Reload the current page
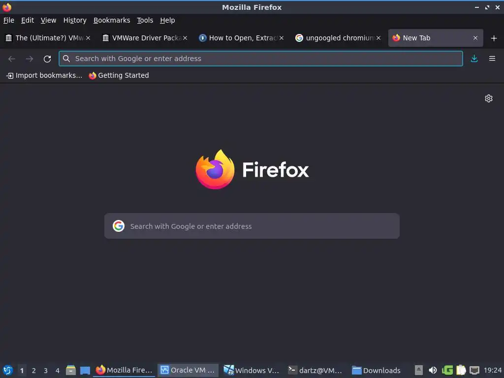The image size is (504, 378). pyautogui.click(x=47, y=59)
